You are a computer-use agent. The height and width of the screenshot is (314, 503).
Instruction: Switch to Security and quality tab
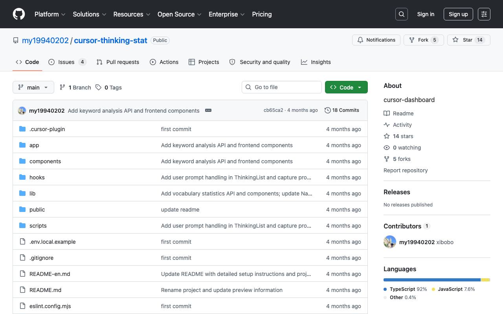(x=260, y=62)
